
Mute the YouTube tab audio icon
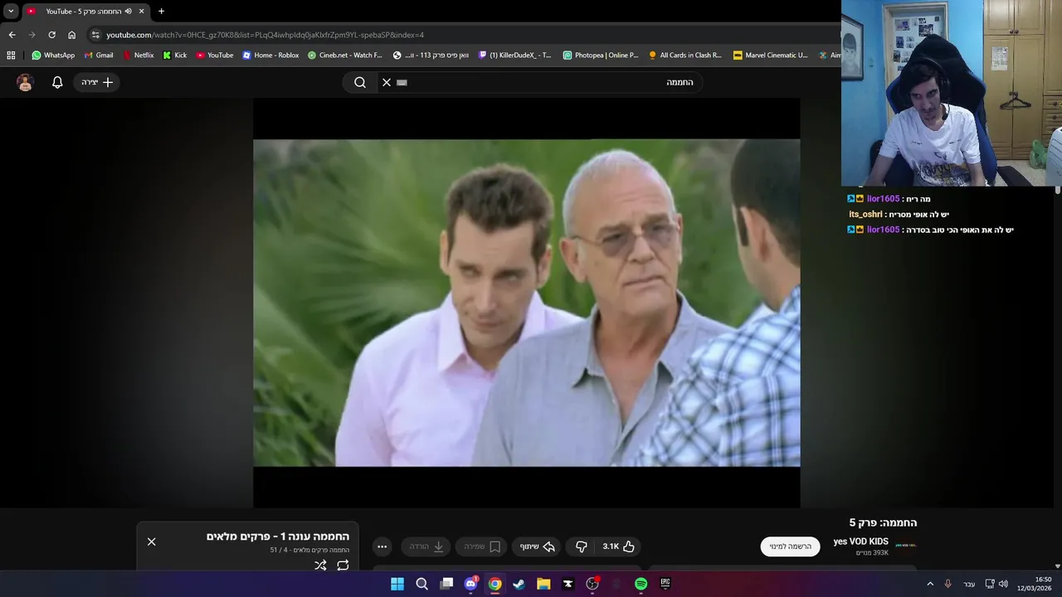click(x=129, y=11)
